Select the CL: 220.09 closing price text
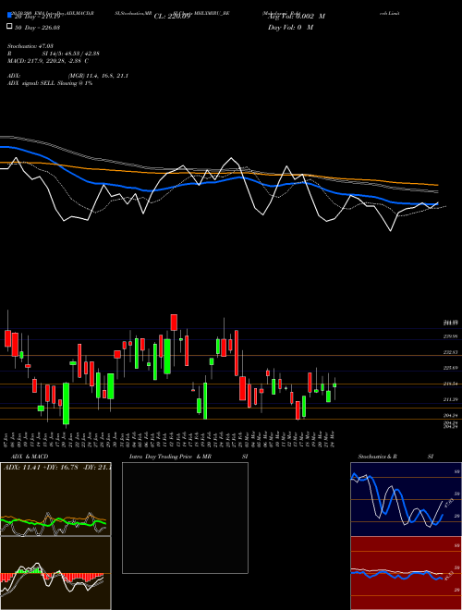The image size is (462, 610). (x=172, y=17)
